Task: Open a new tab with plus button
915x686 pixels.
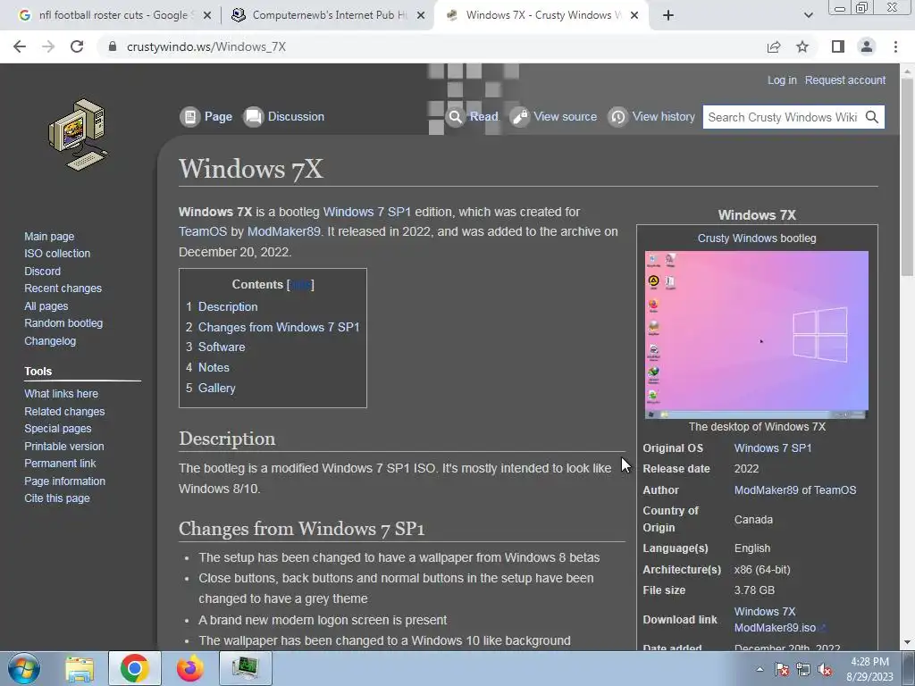Action: (668, 15)
